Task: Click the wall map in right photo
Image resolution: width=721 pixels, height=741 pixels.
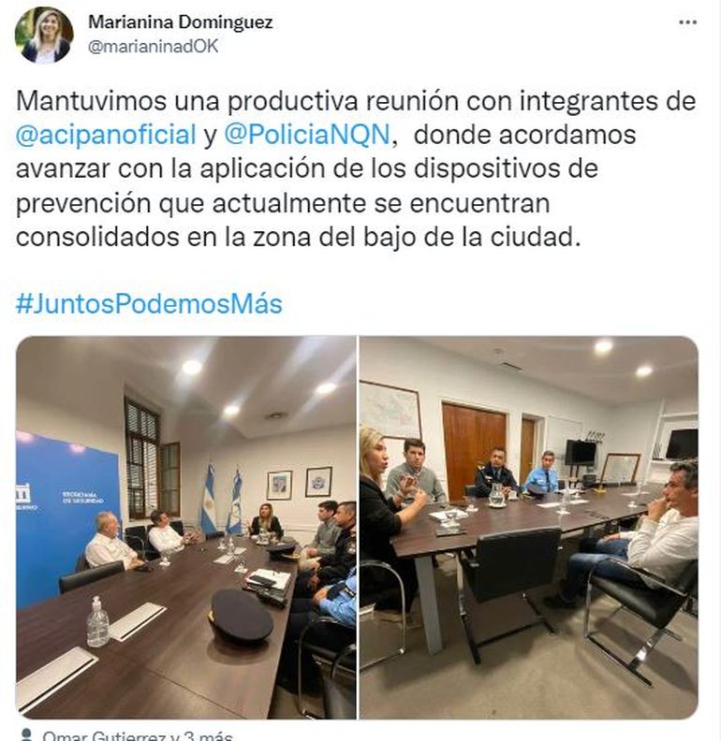Action: [390, 409]
